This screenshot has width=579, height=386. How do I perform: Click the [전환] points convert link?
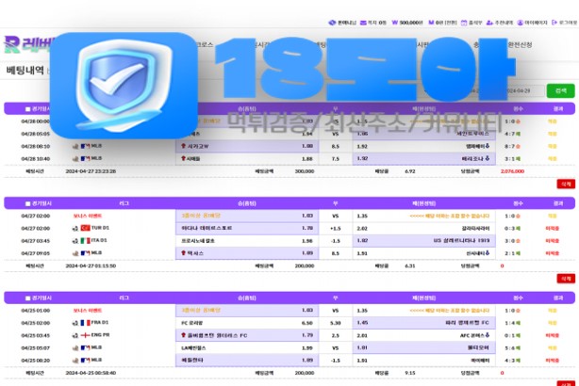click(450, 23)
